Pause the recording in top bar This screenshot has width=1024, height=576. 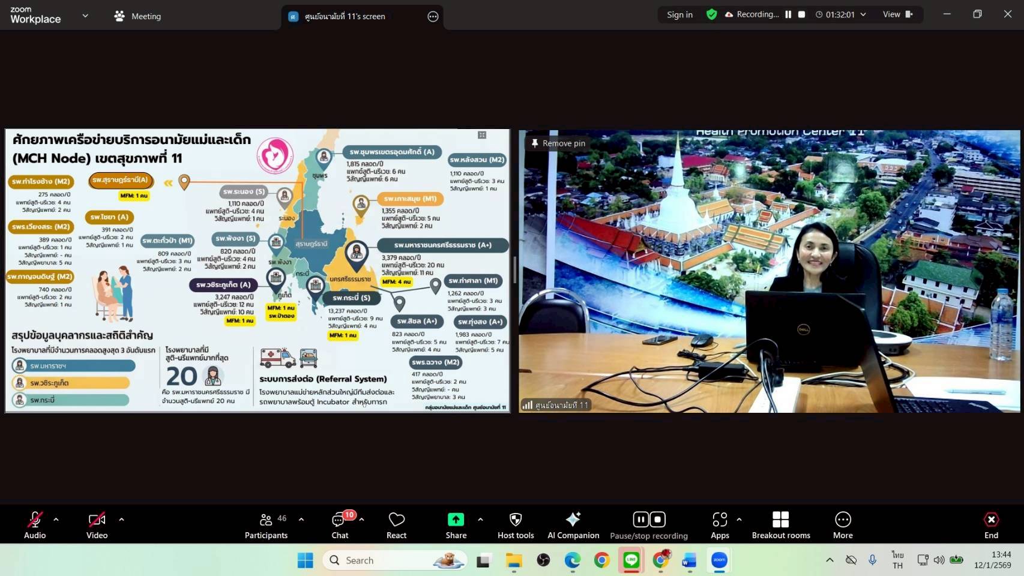tap(788, 14)
